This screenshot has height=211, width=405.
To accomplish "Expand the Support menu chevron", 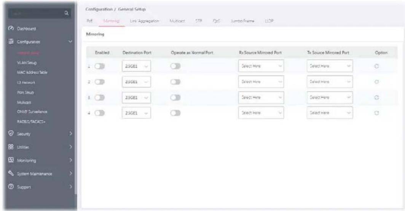I will pyautogui.click(x=70, y=187).
